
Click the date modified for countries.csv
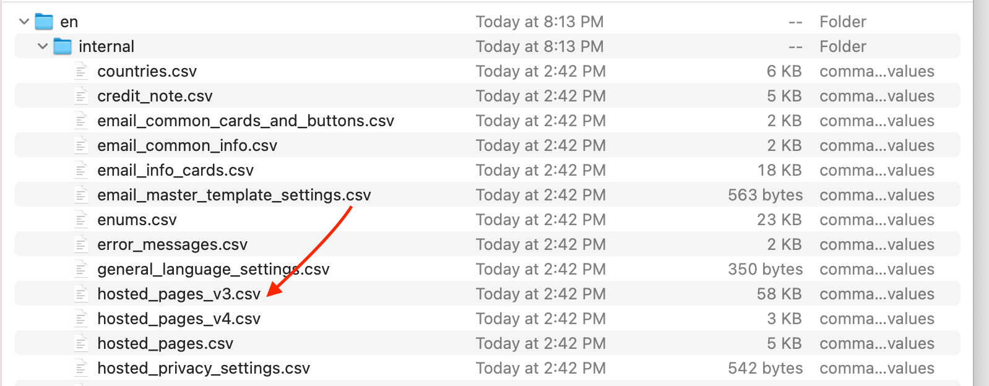pyautogui.click(x=540, y=71)
